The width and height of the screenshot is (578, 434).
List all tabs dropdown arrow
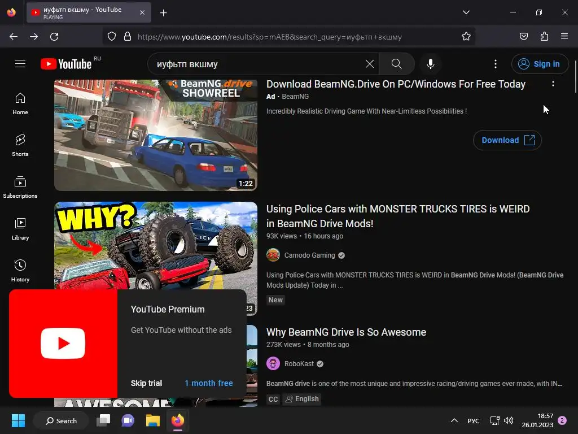pos(466,12)
